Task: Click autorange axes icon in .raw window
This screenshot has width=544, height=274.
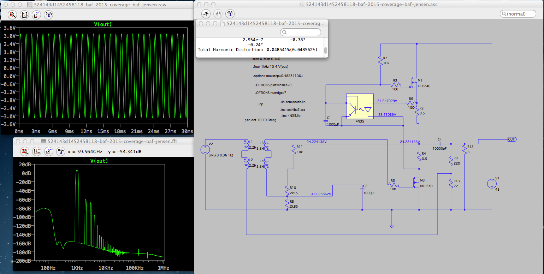Action: pos(24,15)
